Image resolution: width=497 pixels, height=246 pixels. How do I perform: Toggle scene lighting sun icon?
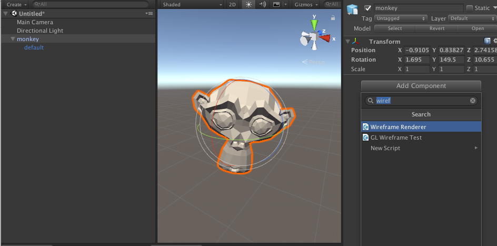point(249,4)
